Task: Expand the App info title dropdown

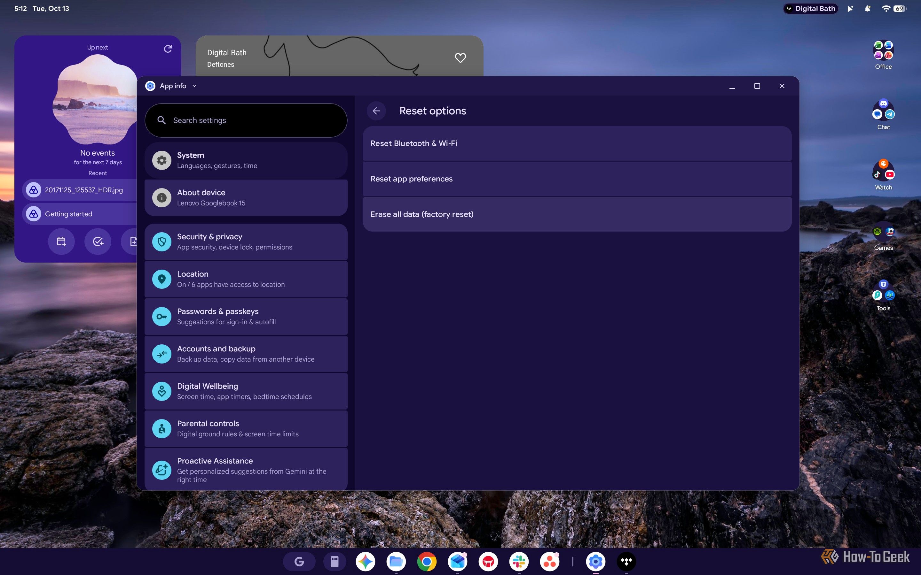Action: click(x=194, y=86)
